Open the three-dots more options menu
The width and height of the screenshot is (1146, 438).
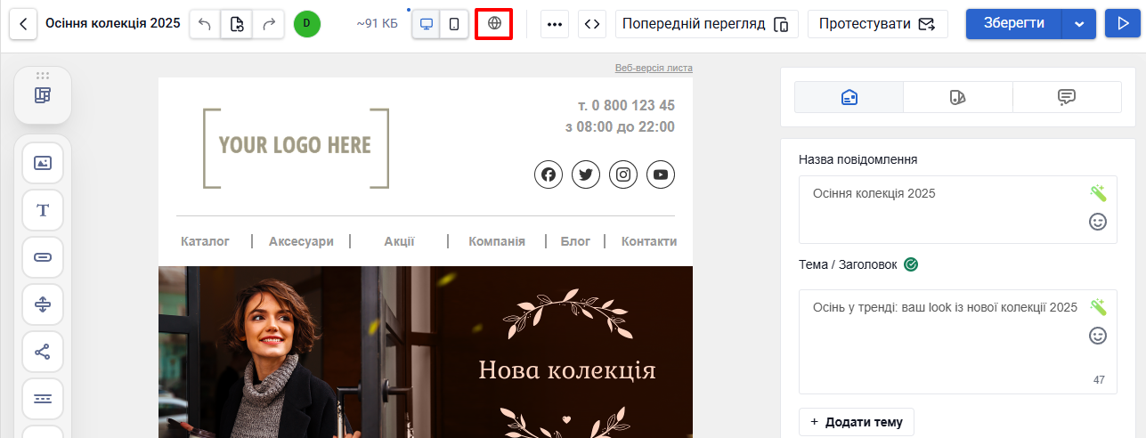coord(555,24)
